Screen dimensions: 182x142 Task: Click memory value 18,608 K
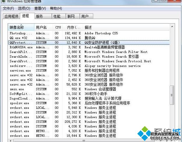coord(74,56)
